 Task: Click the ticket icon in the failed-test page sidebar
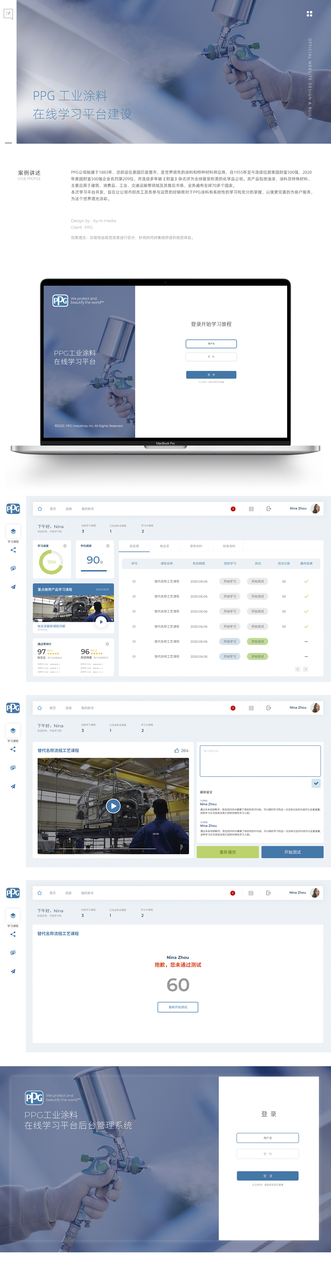pos(13,952)
